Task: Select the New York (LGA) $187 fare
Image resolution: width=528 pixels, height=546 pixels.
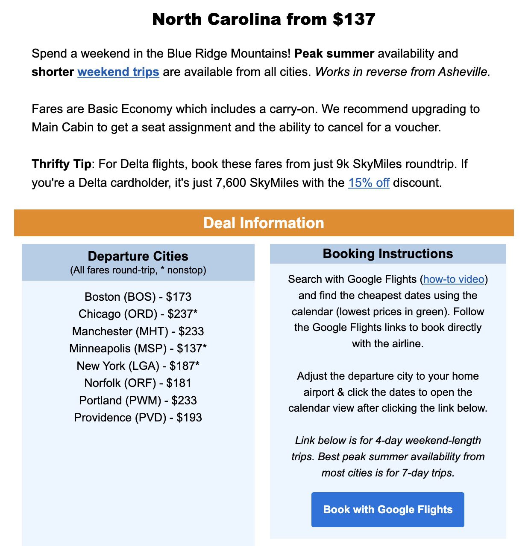Action: [138, 366]
